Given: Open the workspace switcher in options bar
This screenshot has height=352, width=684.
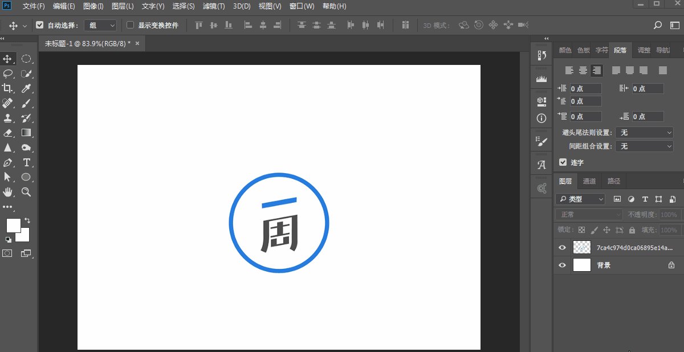Looking at the screenshot, I should coord(674,25).
